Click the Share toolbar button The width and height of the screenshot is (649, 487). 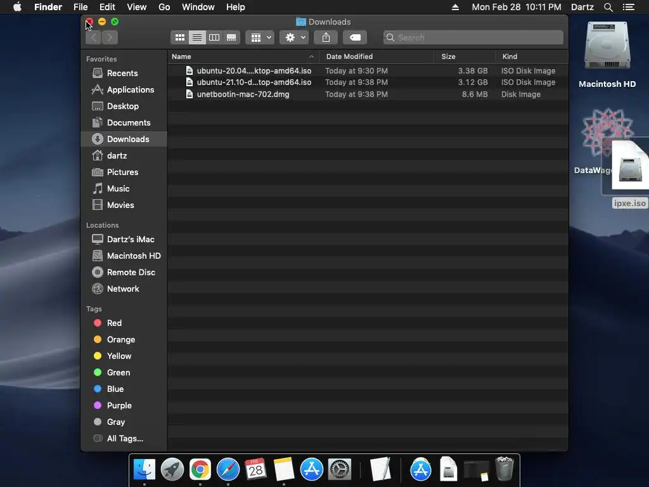[x=326, y=37]
